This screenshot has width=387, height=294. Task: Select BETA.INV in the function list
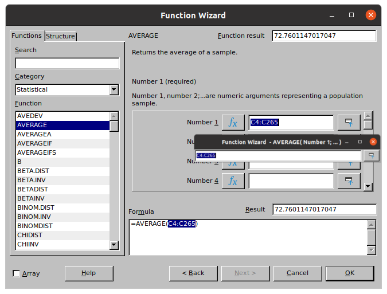pos(62,181)
